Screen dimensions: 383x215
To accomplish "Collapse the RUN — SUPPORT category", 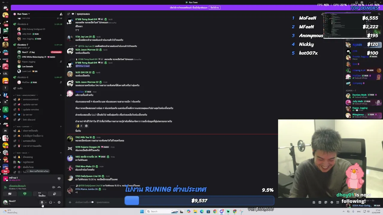I will [23, 127].
